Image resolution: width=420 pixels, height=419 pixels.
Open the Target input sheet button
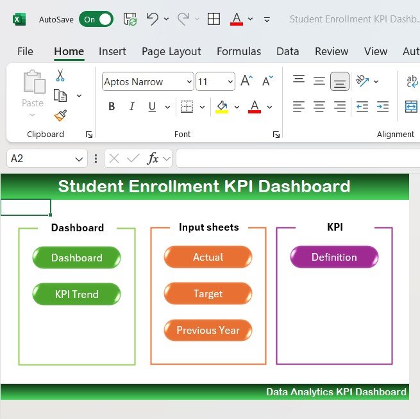(208, 293)
